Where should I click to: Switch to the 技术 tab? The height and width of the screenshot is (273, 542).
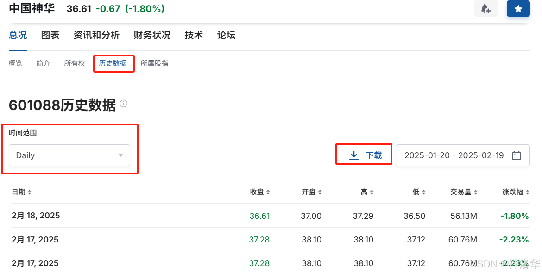[194, 35]
